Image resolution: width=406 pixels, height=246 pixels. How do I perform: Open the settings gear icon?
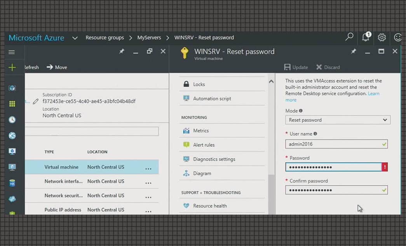click(382, 38)
